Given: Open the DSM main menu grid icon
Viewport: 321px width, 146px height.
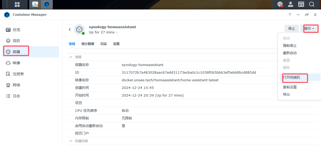Looking at the screenshot, I should click(17, 4).
